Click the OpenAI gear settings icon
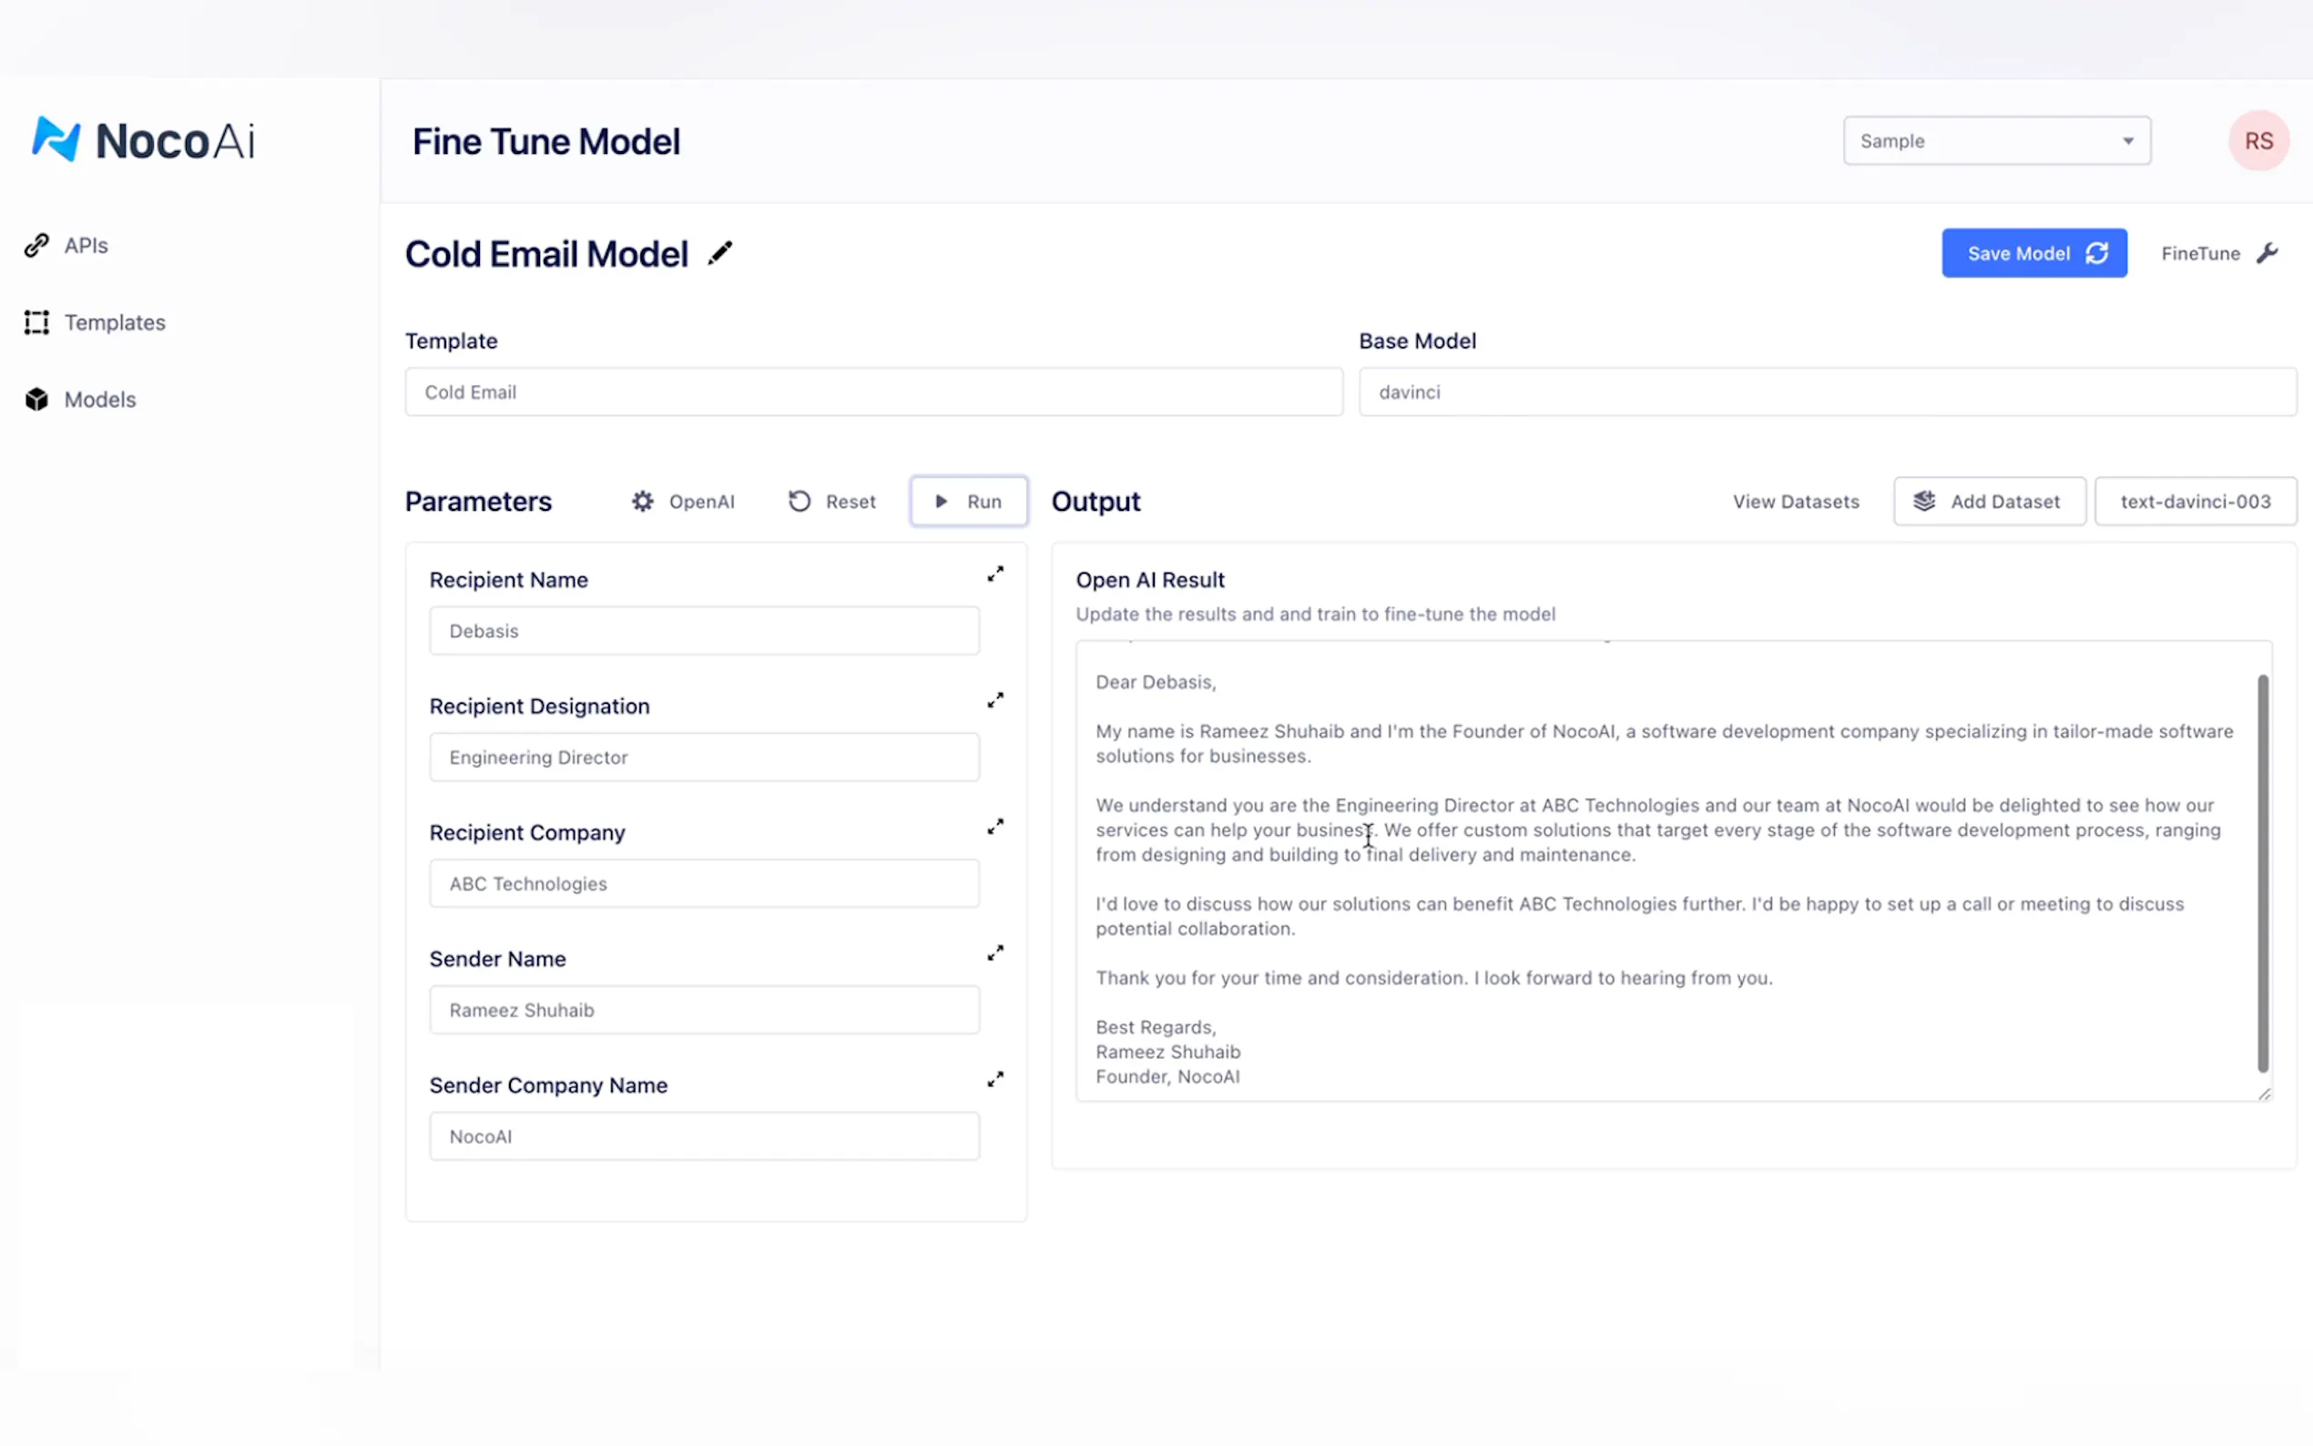The width and height of the screenshot is (2313, 1446). [643, 501]
